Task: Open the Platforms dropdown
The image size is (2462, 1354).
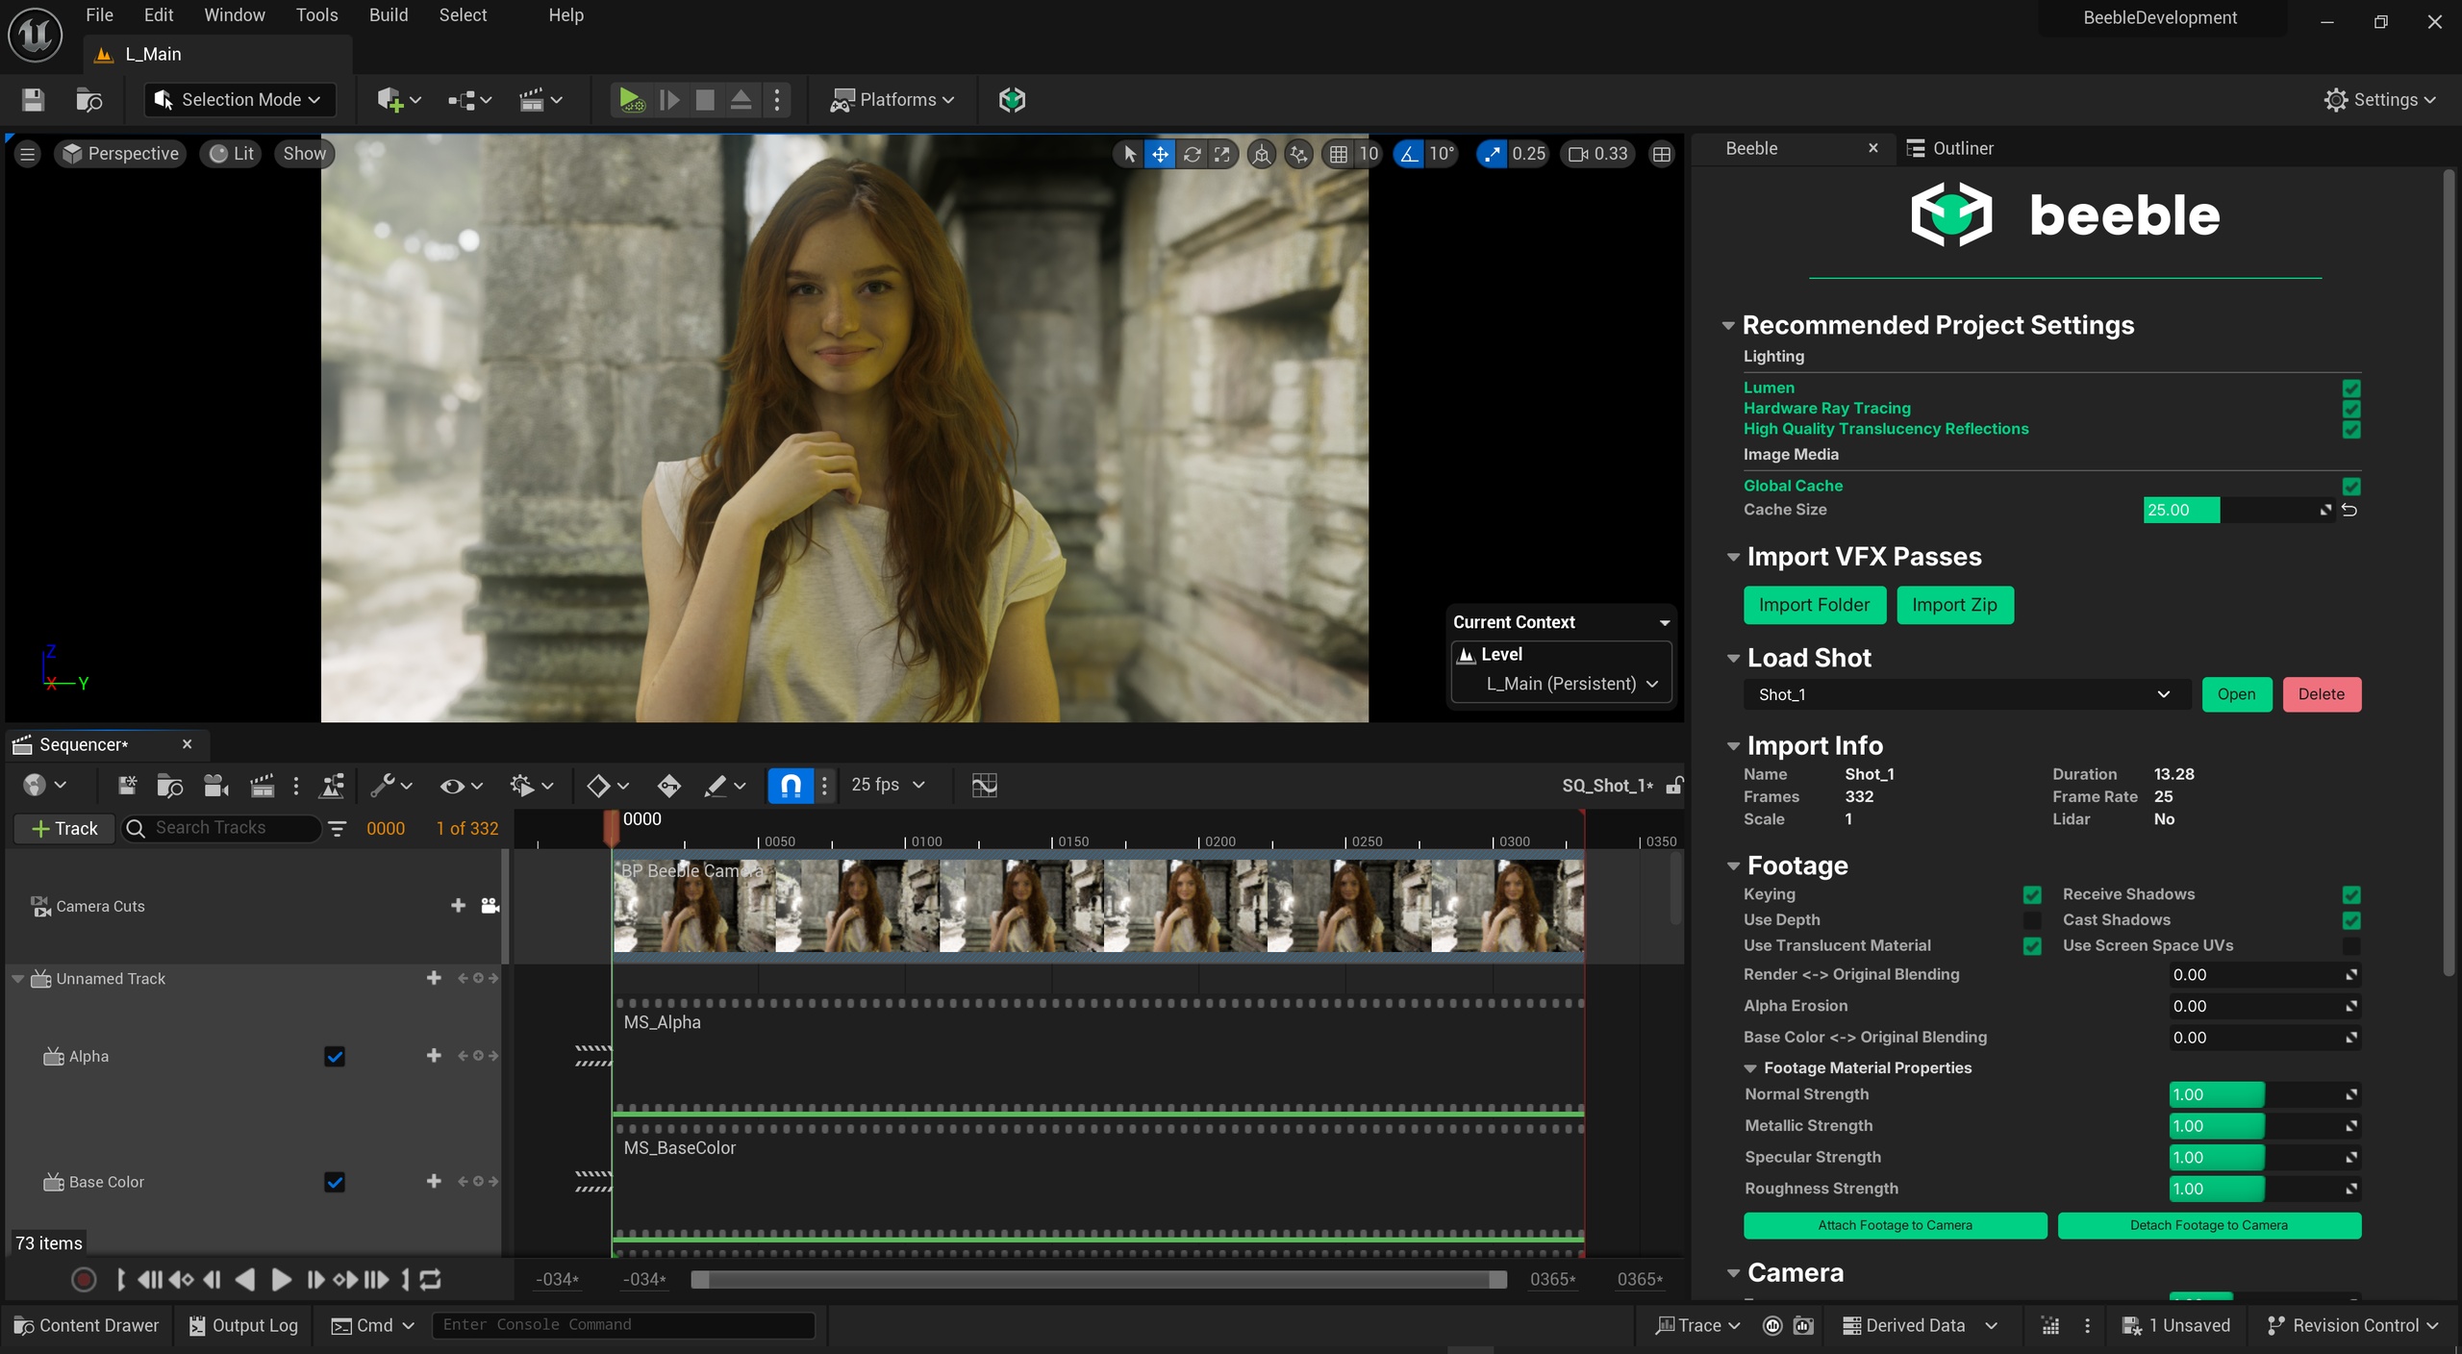Action: 892,99
